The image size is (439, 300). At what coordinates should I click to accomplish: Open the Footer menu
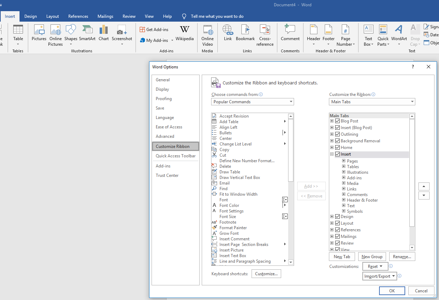point(329,35)
